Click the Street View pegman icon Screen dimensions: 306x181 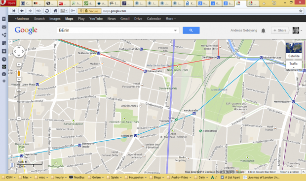click(19, 73)
